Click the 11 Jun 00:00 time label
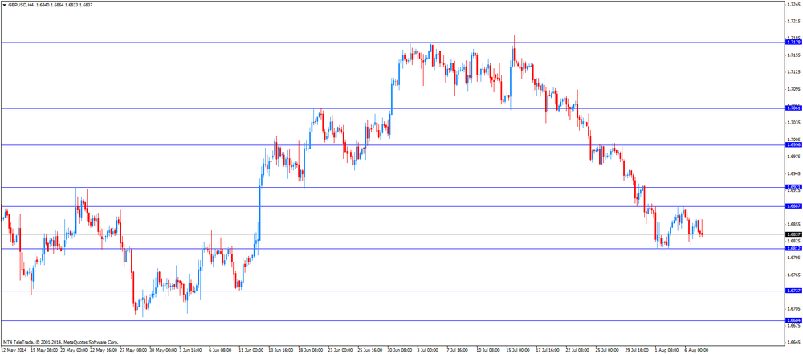This screenshot has height=354, width=803. [x=252, y=350]
